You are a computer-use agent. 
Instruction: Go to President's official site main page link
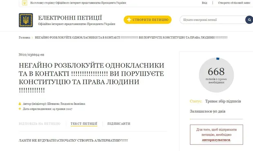click(x=78, y=3)
